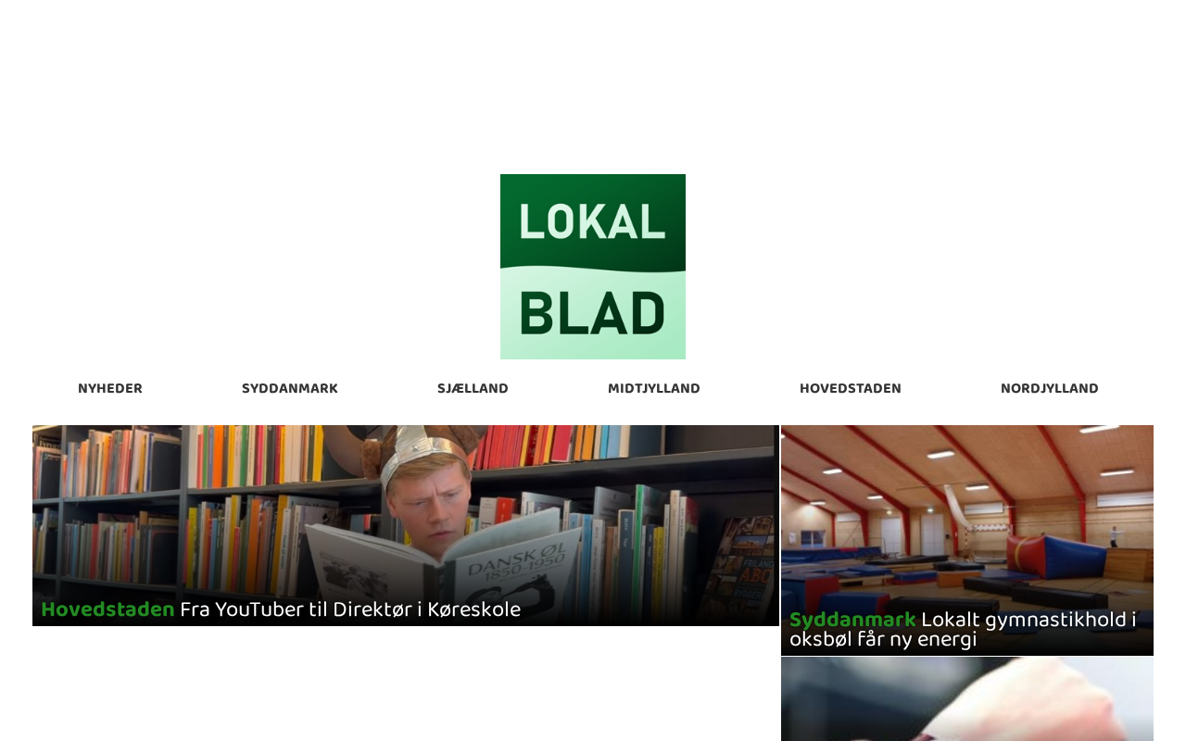
Task: Read Lokalt gymnastikhold i oksbøl får ny energi
Action: pos(964,630)
